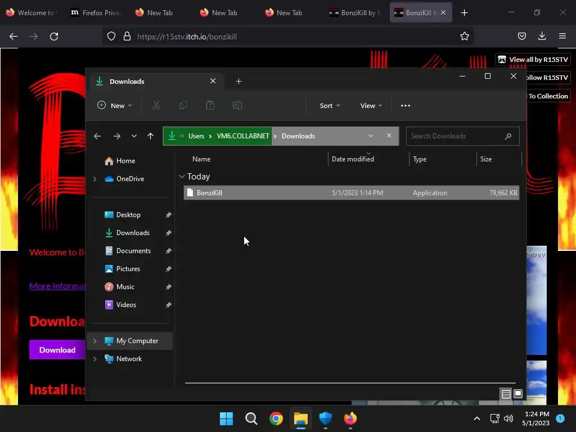
Task: Open Firefox hamburger application menu
Action: (x=562, y=36)
